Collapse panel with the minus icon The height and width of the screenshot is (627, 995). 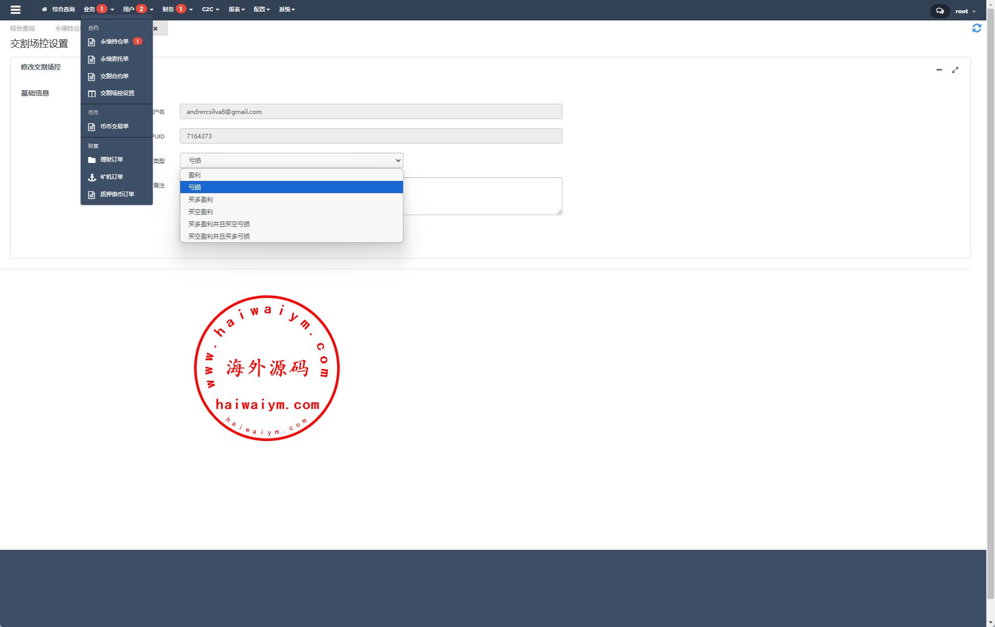click(x=939, y=69)
